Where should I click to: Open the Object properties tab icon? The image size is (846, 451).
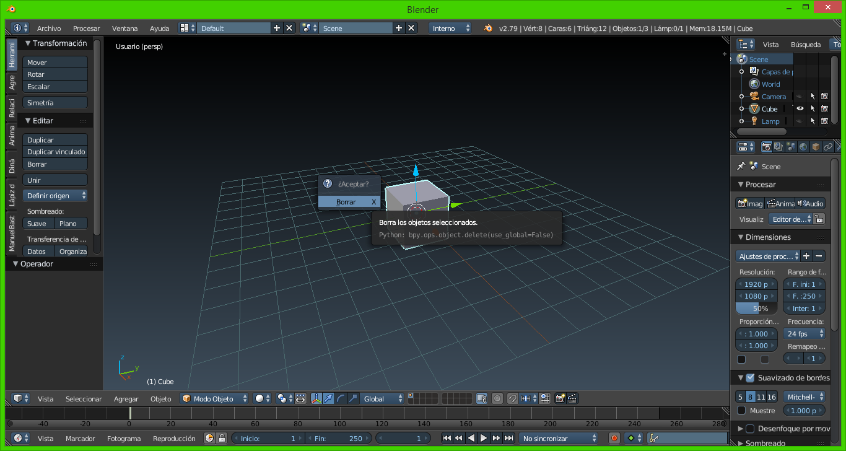tap(816, 147)
